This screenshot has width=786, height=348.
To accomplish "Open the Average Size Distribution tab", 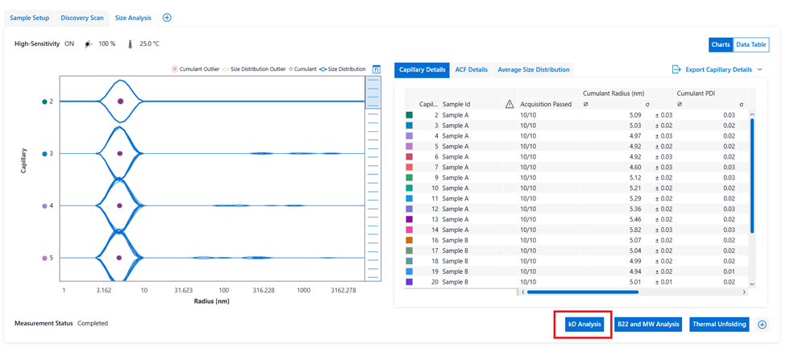I will (x=534, y=70).
